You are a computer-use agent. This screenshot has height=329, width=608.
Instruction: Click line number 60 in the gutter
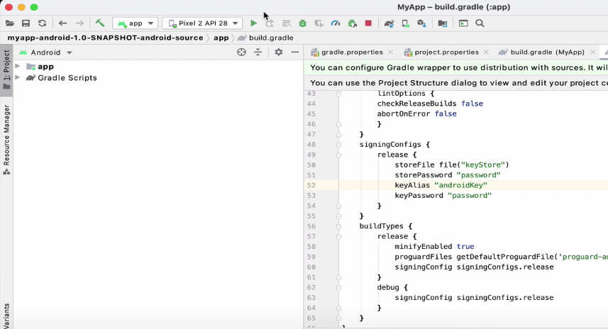click(x=311, y=267)
